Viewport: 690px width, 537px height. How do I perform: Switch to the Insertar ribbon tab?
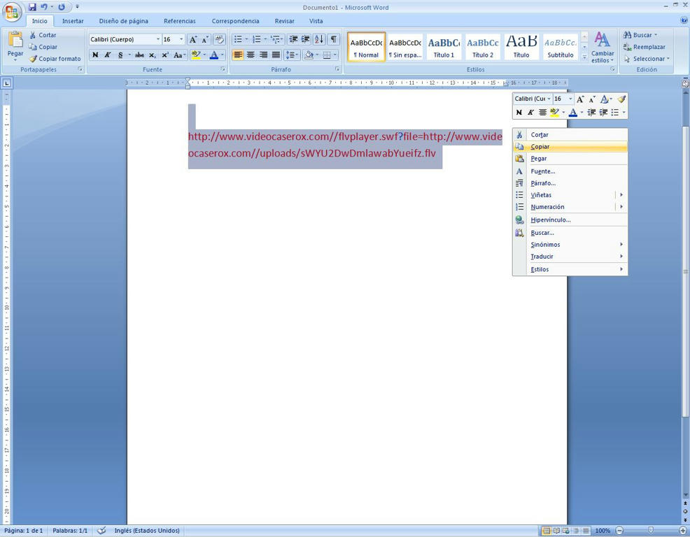click(73, 21)
